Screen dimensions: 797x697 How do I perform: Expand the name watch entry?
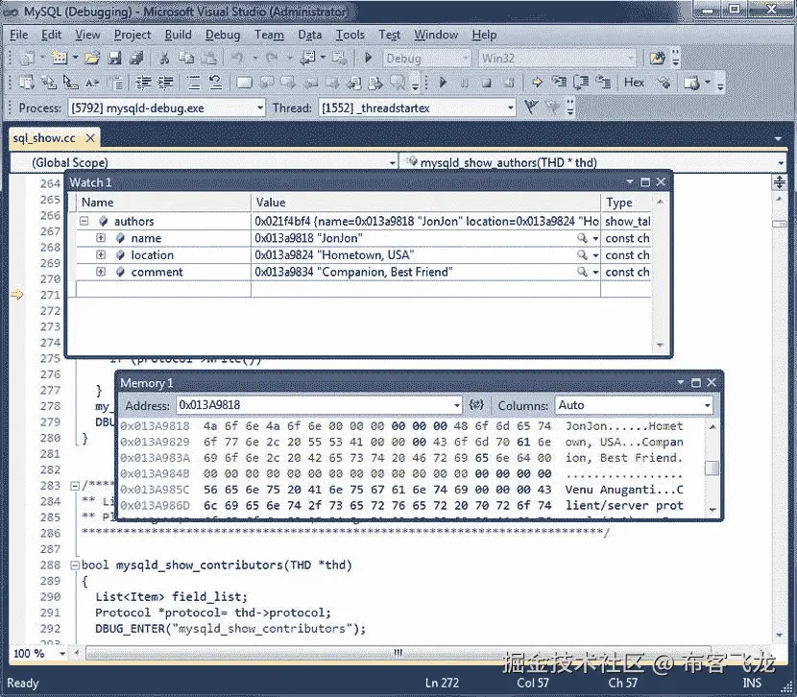101,238
